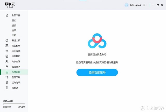The height and width of the screenshot is (112, 166).
Task: Click the 加密空间 lock icon
Action: tap(7, 67)
